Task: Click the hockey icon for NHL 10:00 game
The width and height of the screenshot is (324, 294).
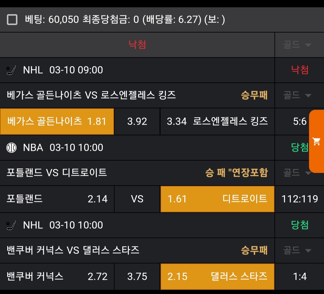Action: pos(11,225)
